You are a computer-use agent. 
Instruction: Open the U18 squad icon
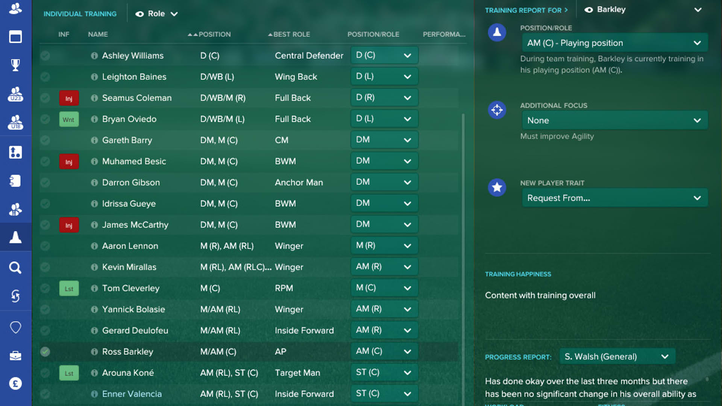(x=15, y=123)
